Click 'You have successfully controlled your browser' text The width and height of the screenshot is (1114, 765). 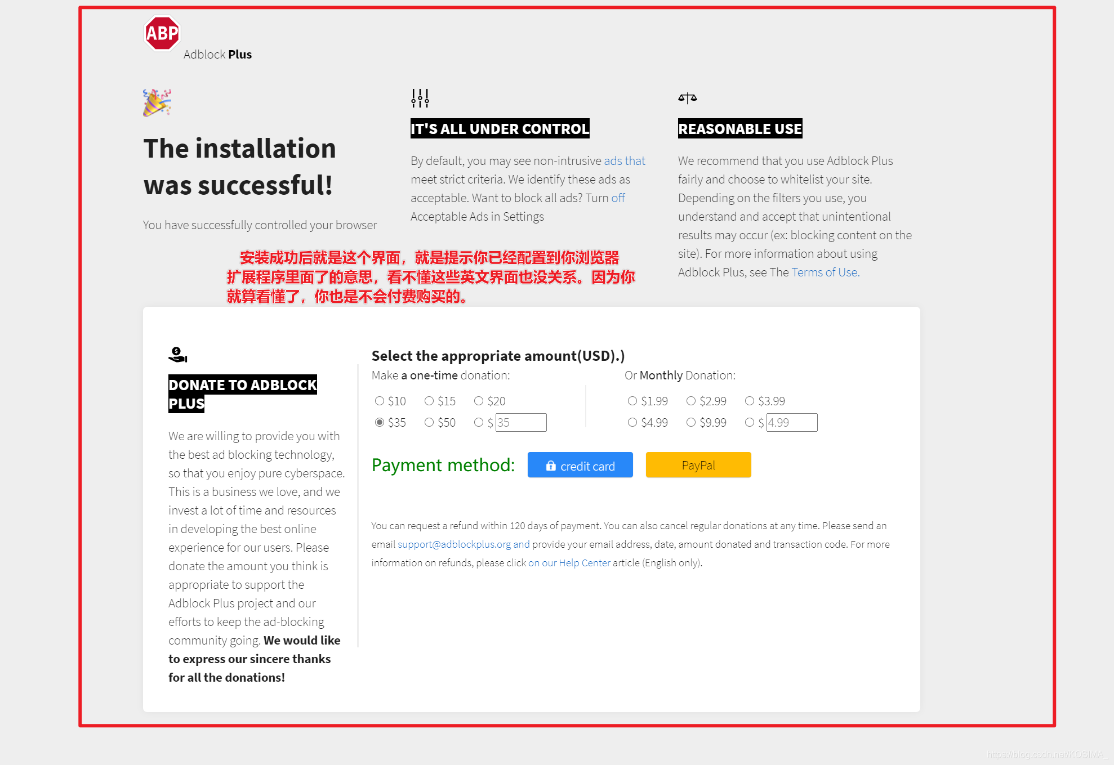(260, 225)
